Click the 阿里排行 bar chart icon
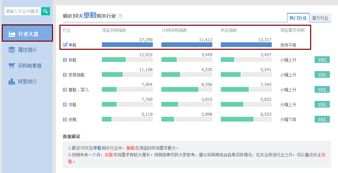This screenshot has width=338, height=173. click(x=12, y=82)
